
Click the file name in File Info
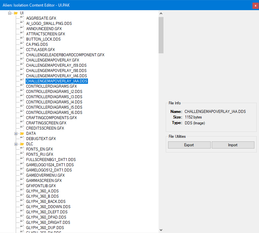coord(215,112)
